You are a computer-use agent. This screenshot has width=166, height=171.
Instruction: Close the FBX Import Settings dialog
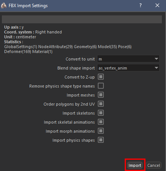157,5
